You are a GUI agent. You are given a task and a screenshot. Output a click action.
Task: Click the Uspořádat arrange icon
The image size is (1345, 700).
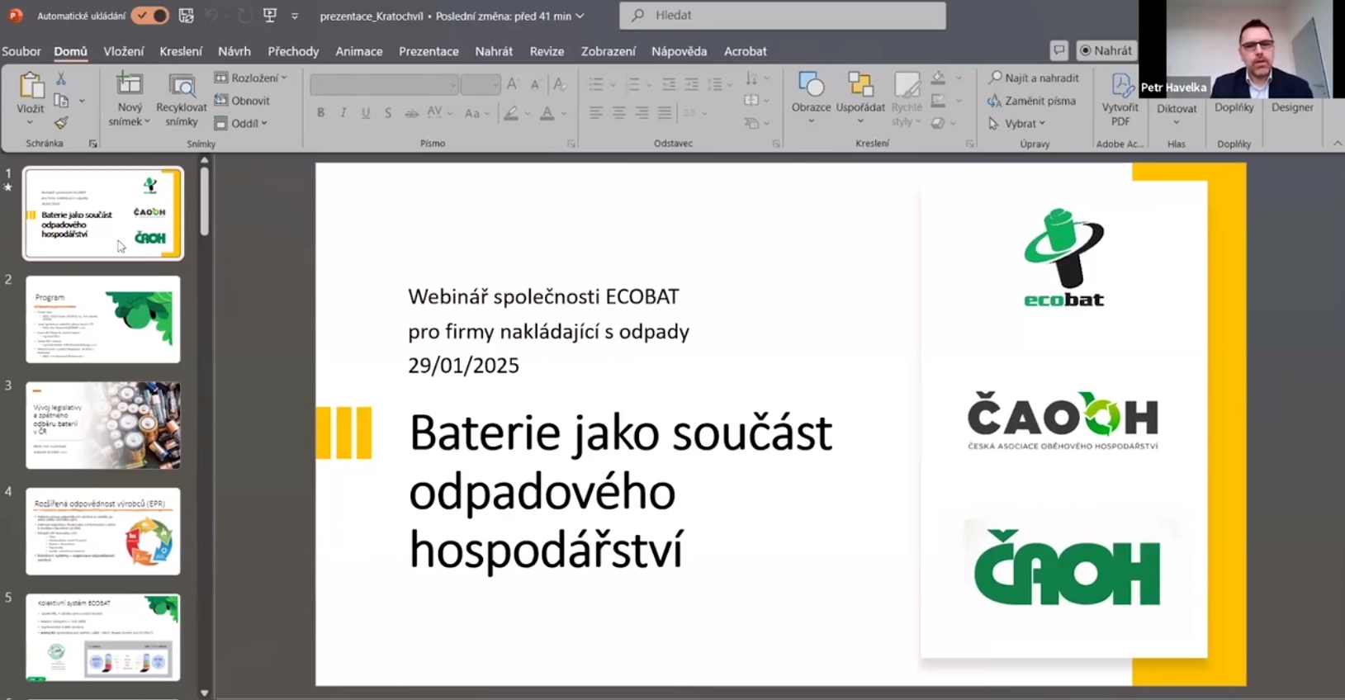(x=860, y=84)
